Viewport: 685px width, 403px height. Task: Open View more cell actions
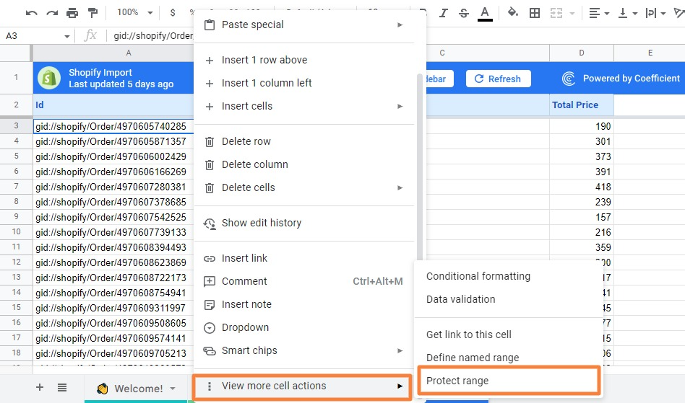[302, 386]
